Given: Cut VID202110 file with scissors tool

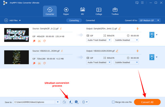Looking at the screenshot, I should 39,63.
